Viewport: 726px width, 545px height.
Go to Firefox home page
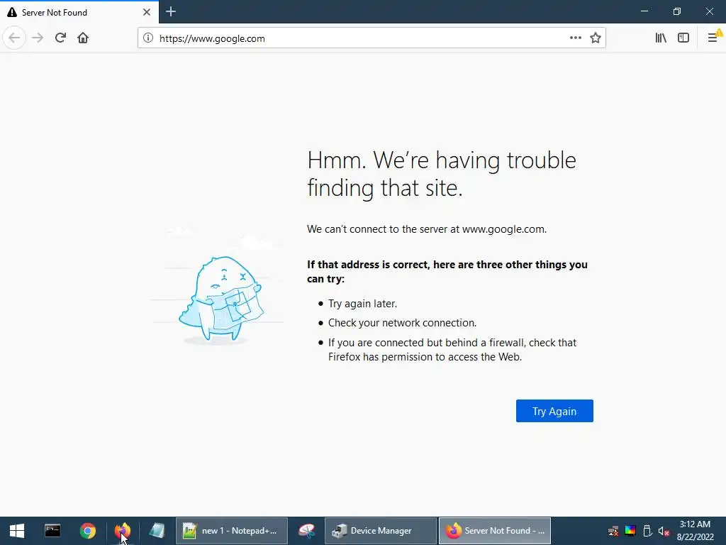[x=83, y=38]
